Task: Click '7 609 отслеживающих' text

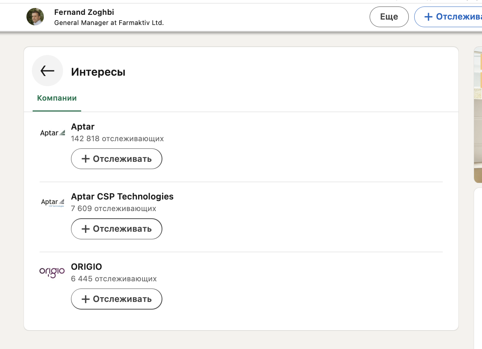Action: (113, 209)
